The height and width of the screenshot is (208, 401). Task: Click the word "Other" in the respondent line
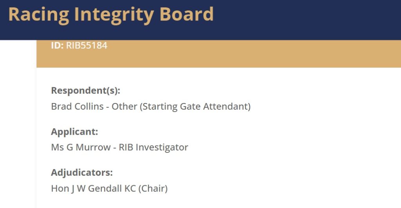(x=124, y=107)
